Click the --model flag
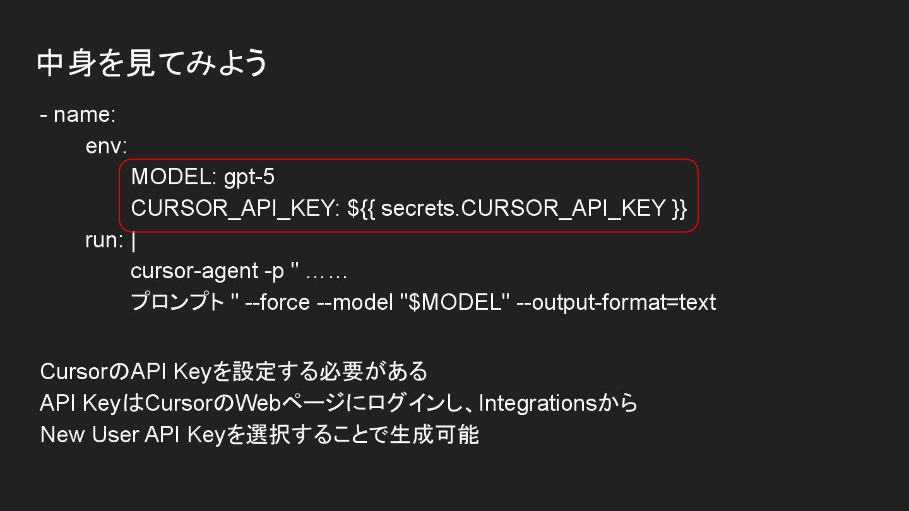This screenshot has width=909, height=511. 355,303
